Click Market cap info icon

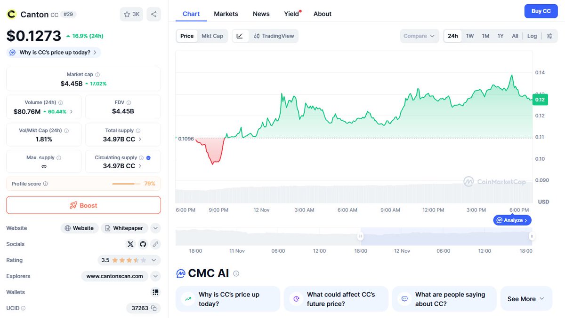(x=97, y=75)
